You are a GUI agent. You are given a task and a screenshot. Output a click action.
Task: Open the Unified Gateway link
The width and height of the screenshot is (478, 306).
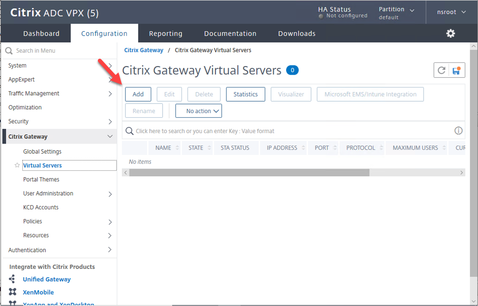point(47,279)
